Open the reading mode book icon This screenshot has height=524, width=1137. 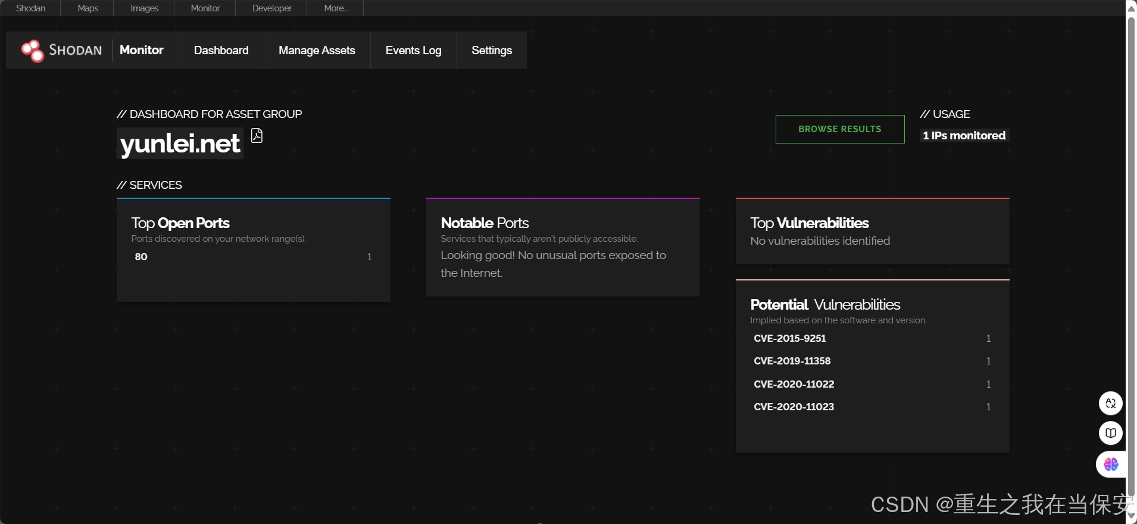coord(1110,433)
